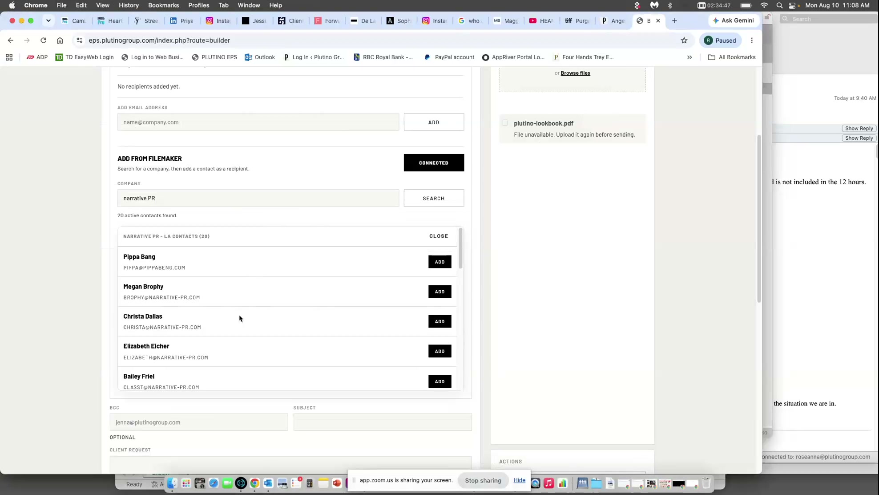Open the Bookmarks menu

click(163, 5)
